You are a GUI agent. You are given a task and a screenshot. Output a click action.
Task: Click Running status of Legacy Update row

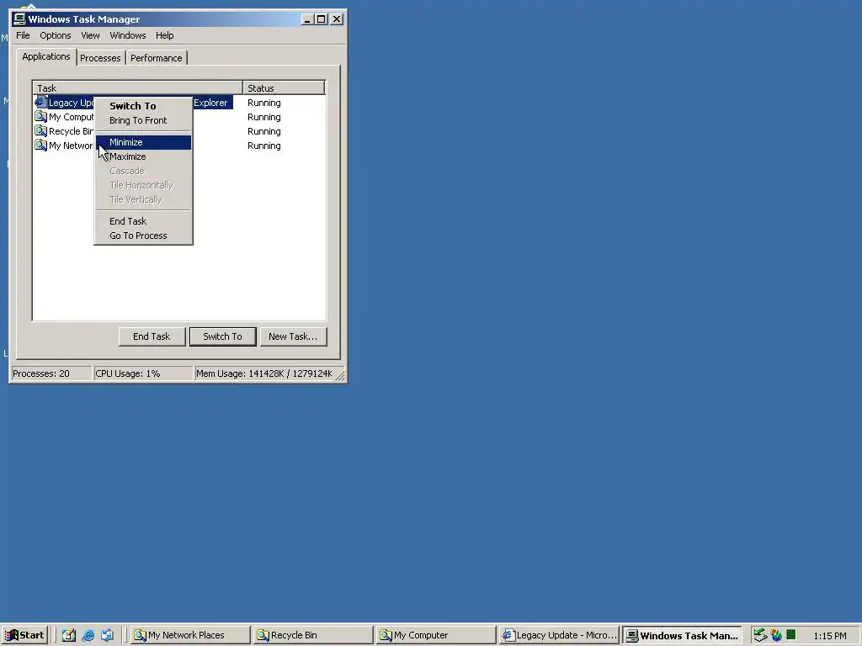(263, 103)
